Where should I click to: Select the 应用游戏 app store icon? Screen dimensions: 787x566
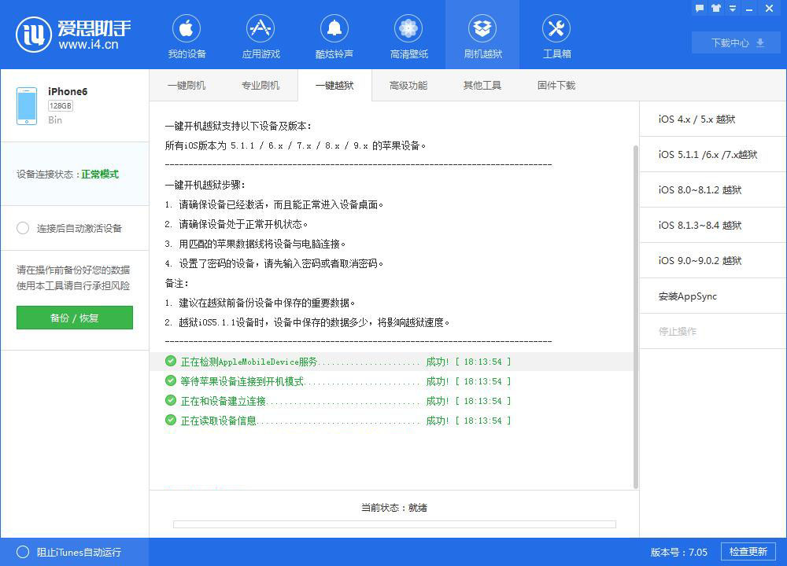[260, 35]
